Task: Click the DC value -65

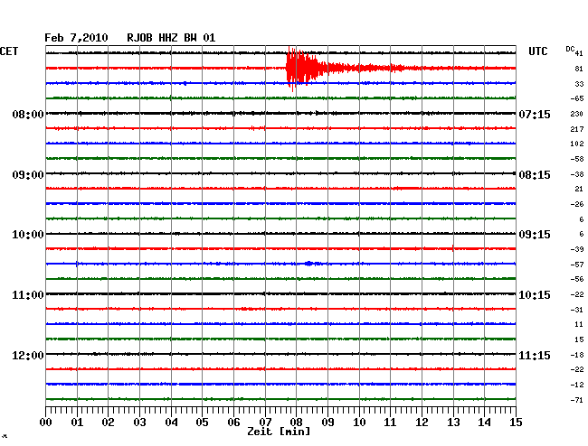Action: [x=577, y=98]
